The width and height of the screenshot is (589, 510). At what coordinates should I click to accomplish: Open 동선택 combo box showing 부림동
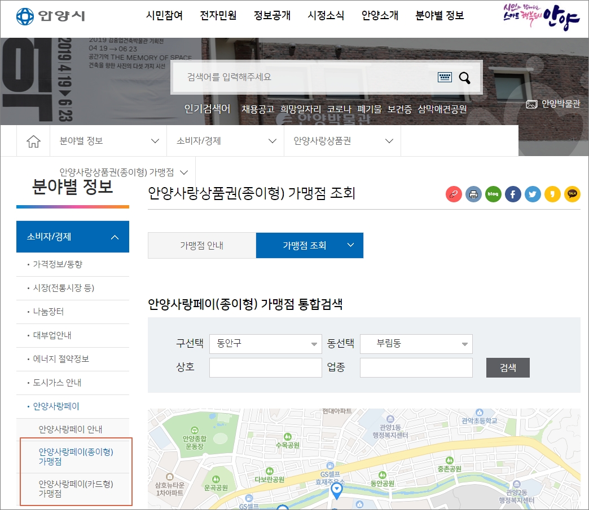coord(416,344)
